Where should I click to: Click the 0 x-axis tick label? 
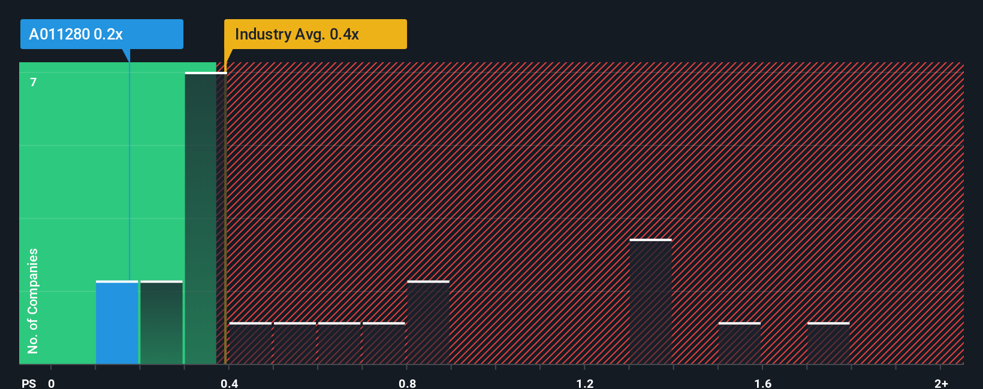52,383
